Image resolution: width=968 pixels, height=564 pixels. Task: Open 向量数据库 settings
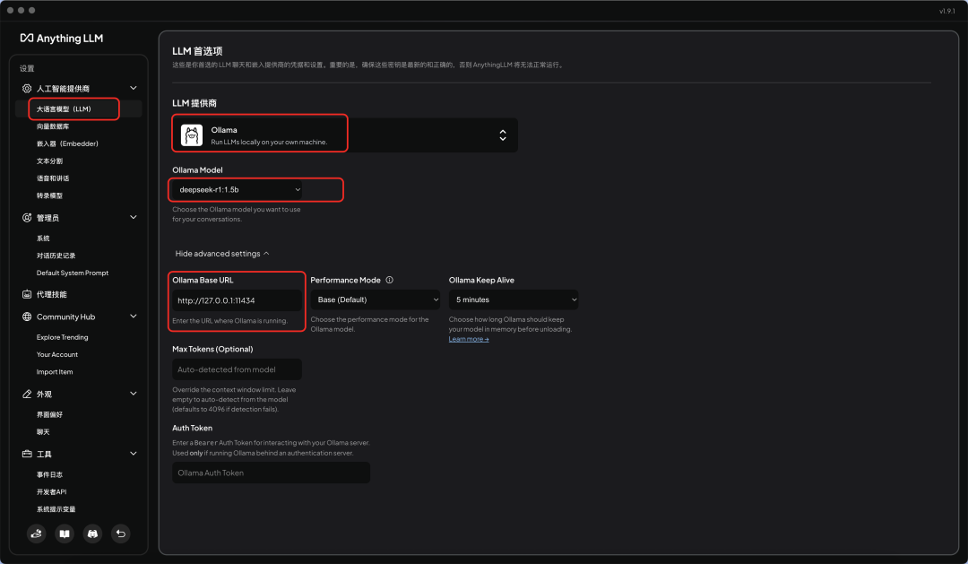pos(53,126)
